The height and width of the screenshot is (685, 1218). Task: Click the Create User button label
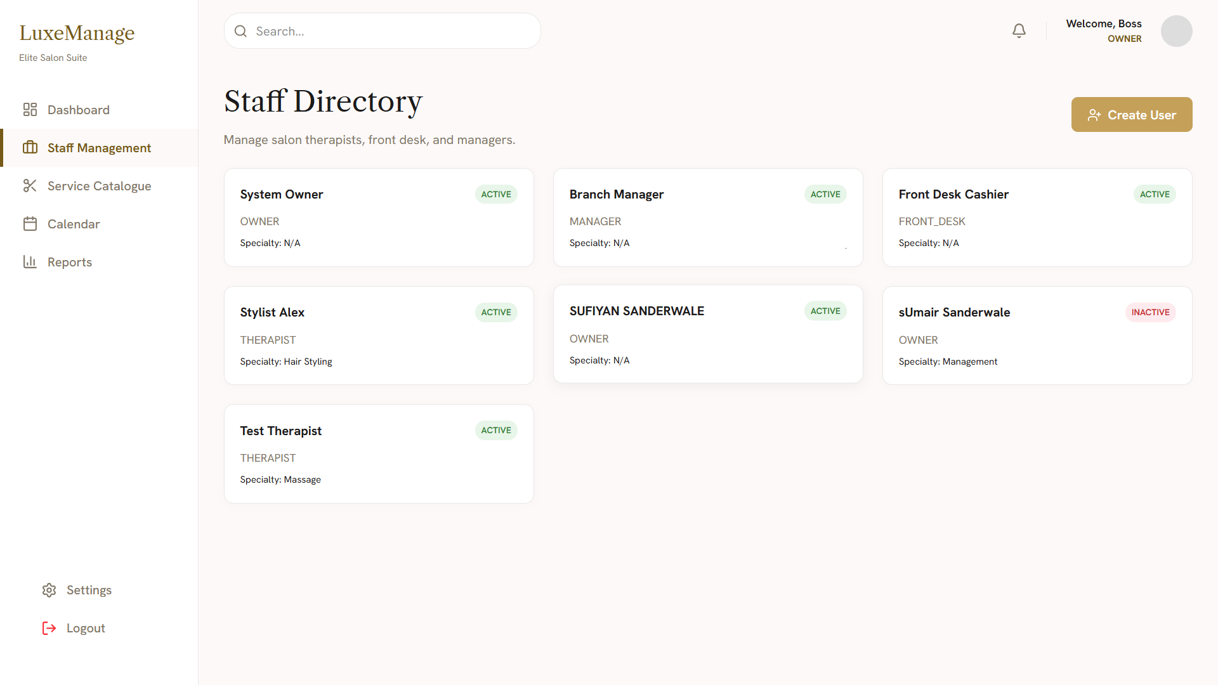click(1142, 115)
